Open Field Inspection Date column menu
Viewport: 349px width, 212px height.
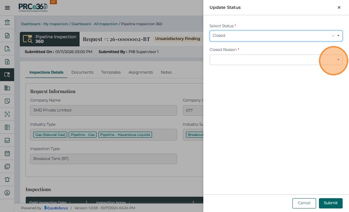[x=86, y=203]
